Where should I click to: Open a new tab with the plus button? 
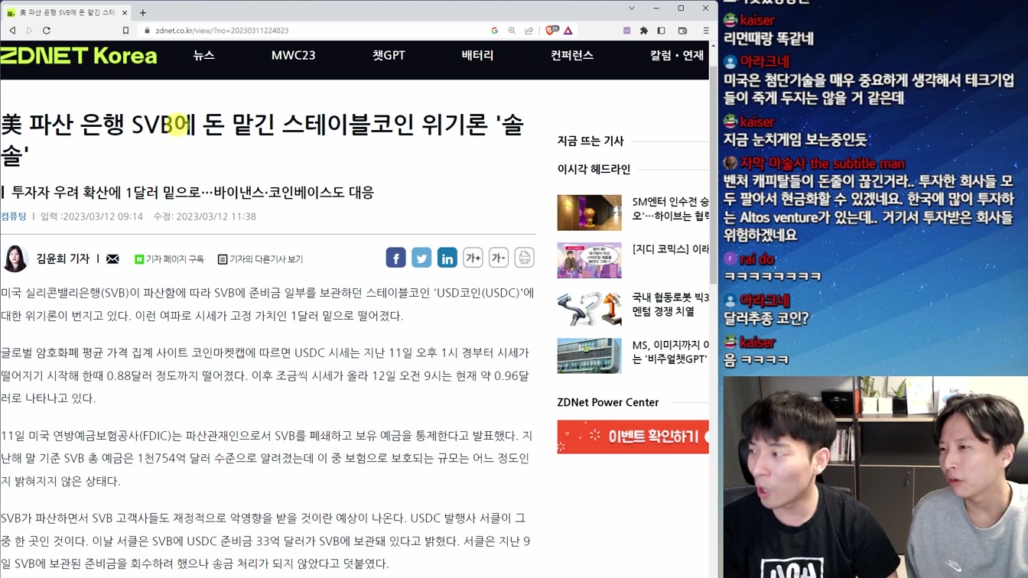pos(143,12)
